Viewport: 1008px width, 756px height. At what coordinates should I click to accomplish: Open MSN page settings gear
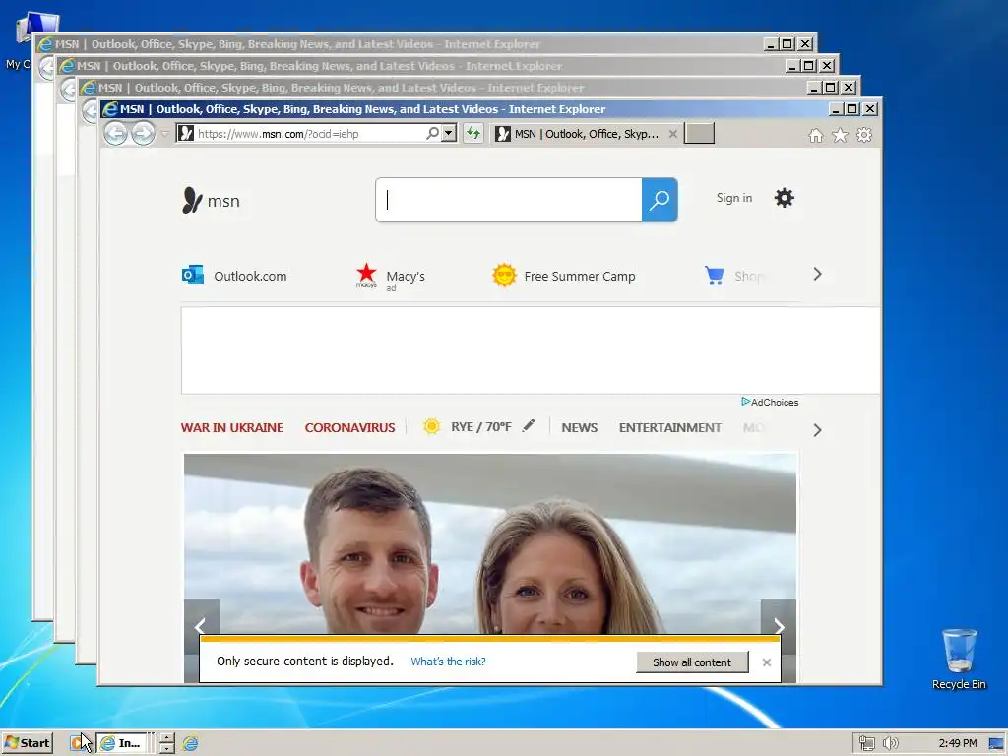[x=785, y=198]
